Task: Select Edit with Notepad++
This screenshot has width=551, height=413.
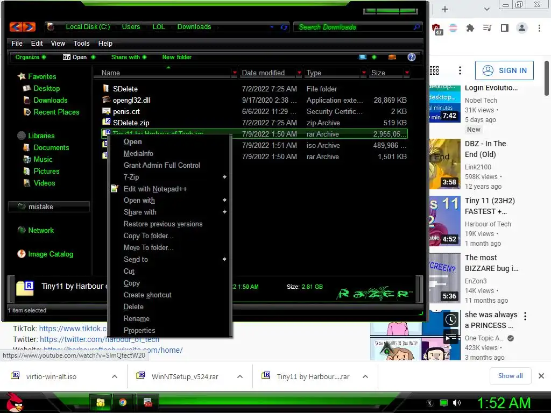Action: (x=155, y=189)
